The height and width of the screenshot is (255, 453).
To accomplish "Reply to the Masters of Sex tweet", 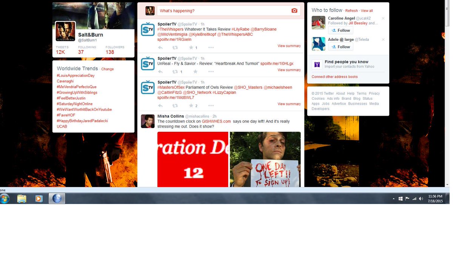I will click(160, 106).
